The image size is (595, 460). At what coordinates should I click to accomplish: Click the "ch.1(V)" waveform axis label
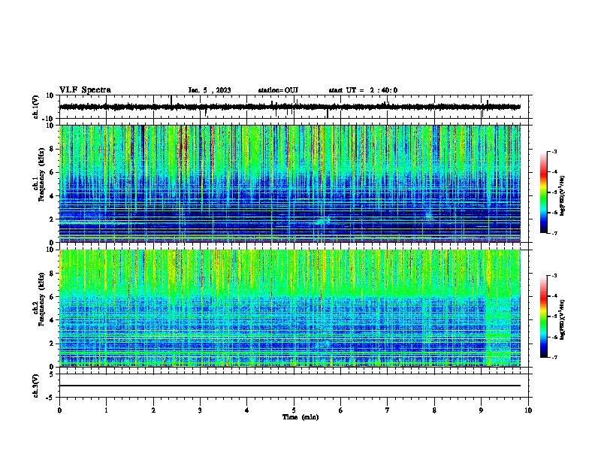(x=35, y=107)
